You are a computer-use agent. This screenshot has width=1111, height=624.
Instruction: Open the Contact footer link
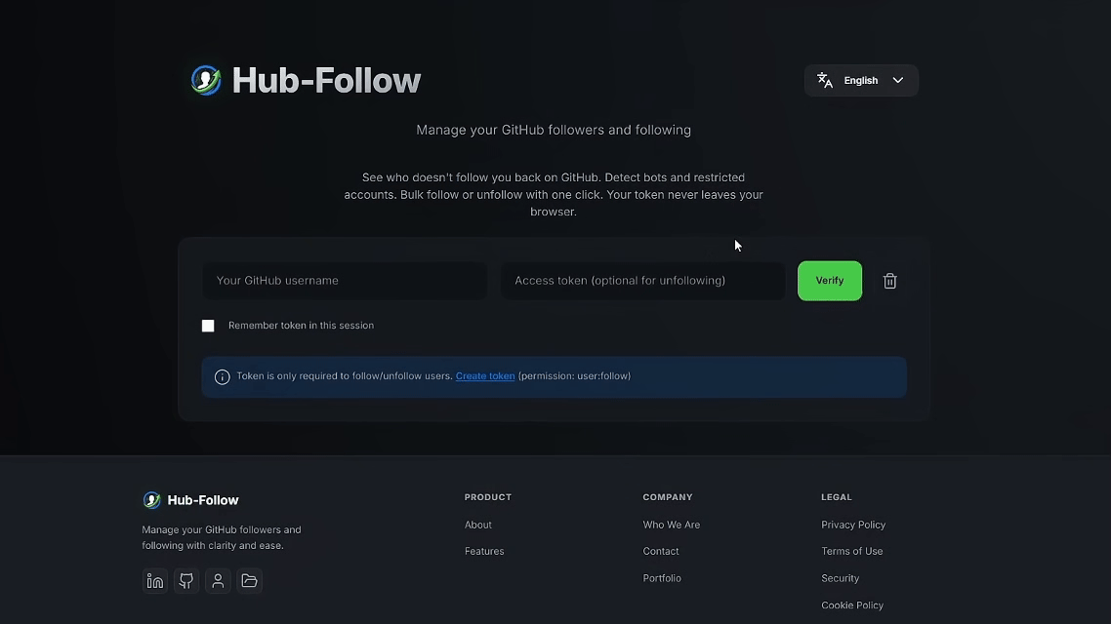pos(661,551)
